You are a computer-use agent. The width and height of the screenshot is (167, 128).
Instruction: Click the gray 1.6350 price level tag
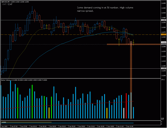[x=164, y=44]
